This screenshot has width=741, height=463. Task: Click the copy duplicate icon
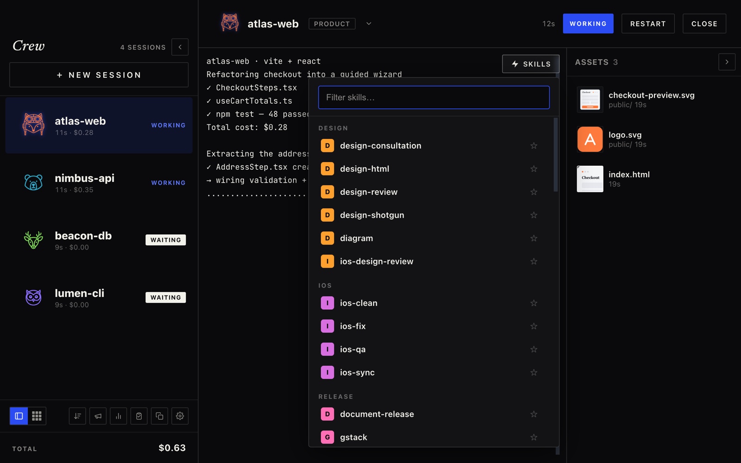point(159,416)
